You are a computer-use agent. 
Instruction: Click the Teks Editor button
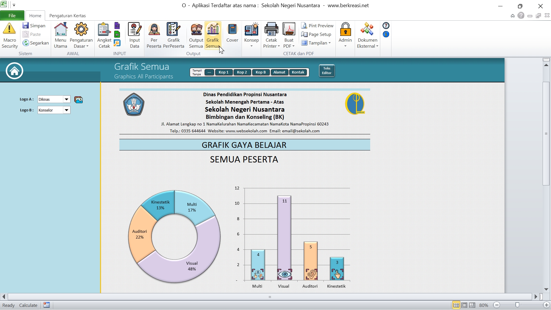[327, 71]
